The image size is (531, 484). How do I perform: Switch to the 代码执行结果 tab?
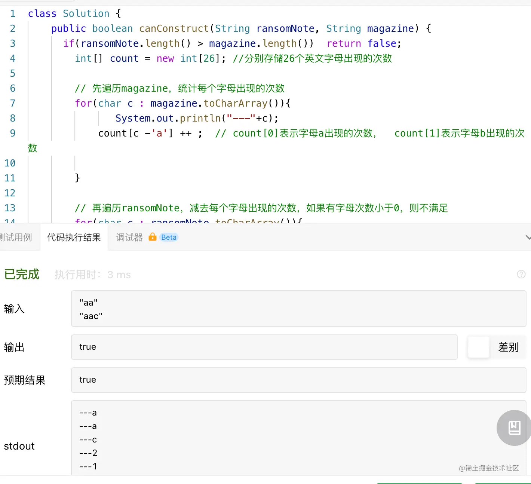(74, 238)
